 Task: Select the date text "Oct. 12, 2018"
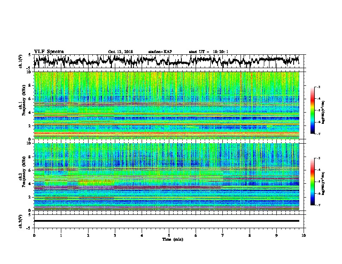tap(120, 52)
